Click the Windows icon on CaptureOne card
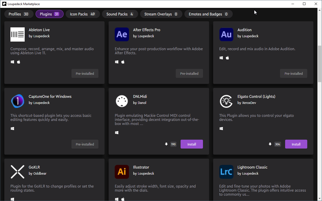 tap(12, 129)
